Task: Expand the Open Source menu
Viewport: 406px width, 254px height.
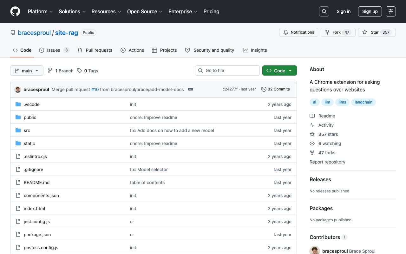Action: click(145, 11)
